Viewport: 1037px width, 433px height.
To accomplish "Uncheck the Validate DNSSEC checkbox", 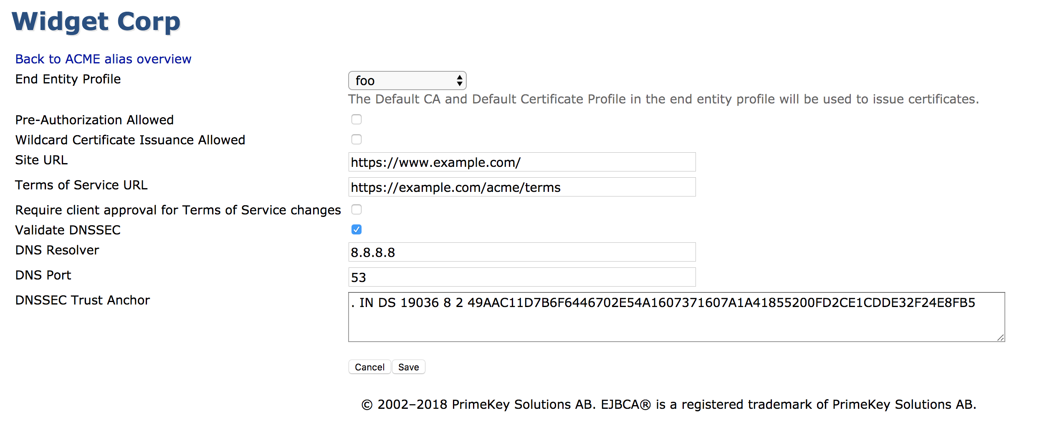I will click(357, 230).
